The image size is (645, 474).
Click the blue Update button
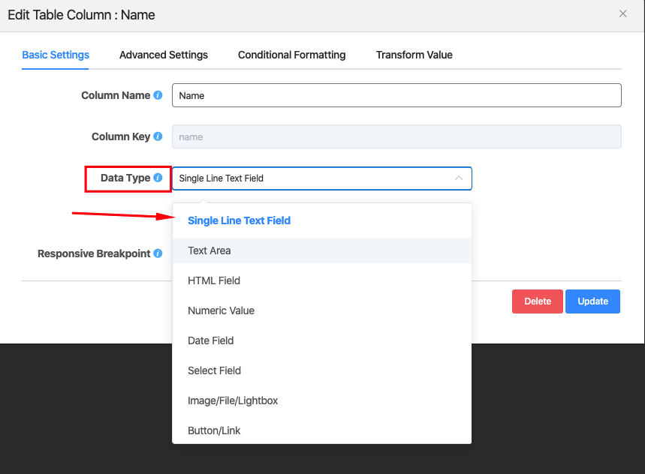click(592, 301)
